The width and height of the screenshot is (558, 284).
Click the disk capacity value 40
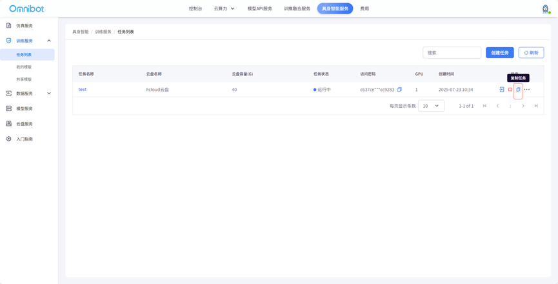[x=234, y=90]
